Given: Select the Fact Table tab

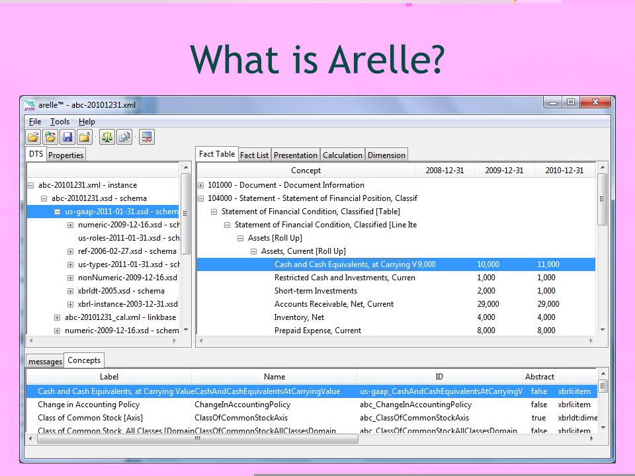Looking at the screenshot, I should (x=217, y=154).
